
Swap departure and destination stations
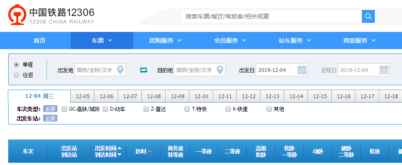tap(144, 70)
